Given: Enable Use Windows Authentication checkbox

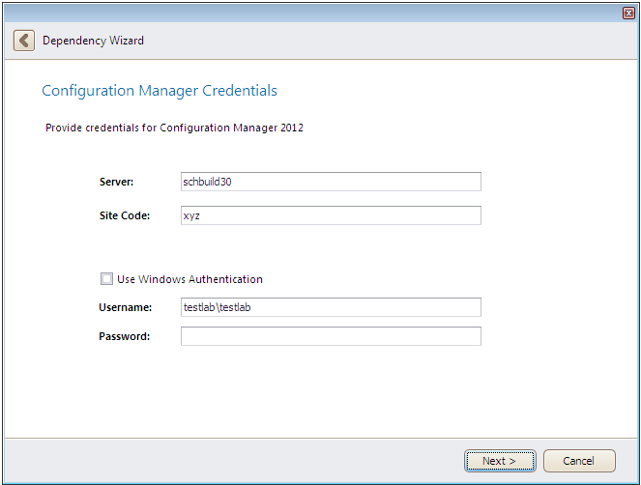Looking at the screenshot, I should click(x=106, y=279).
